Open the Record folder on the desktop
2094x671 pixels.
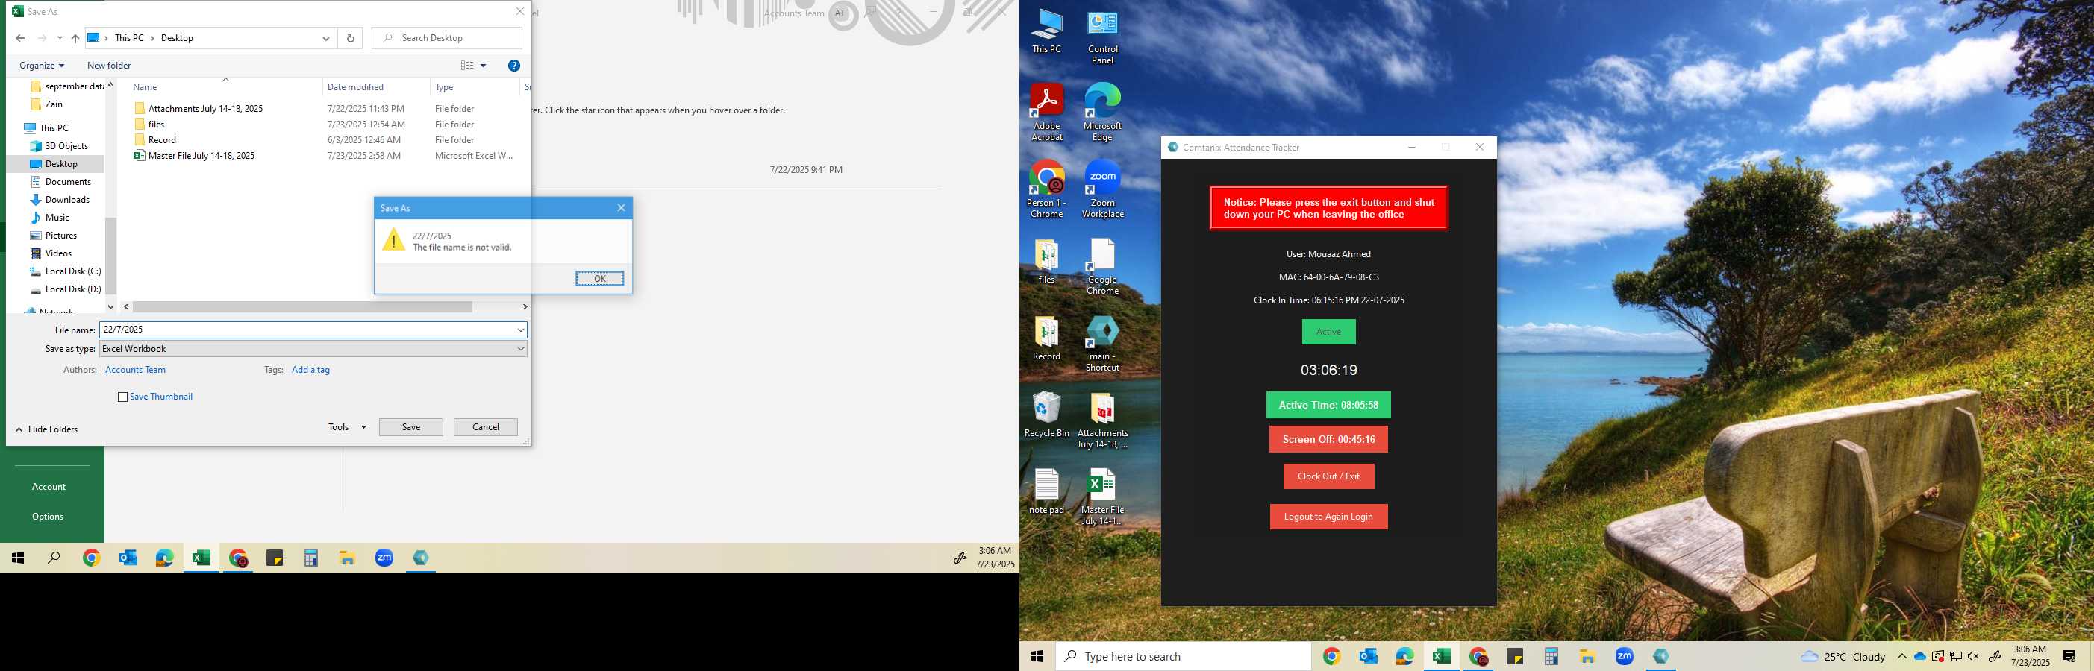1046,338
